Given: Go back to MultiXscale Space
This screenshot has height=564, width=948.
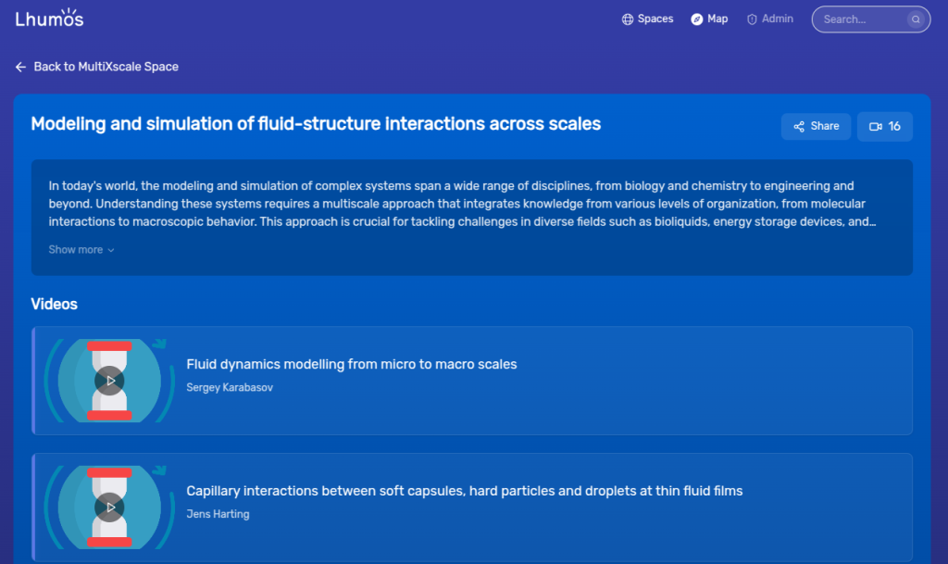Looking at the screenshot, I should click(x=96, y=67).
